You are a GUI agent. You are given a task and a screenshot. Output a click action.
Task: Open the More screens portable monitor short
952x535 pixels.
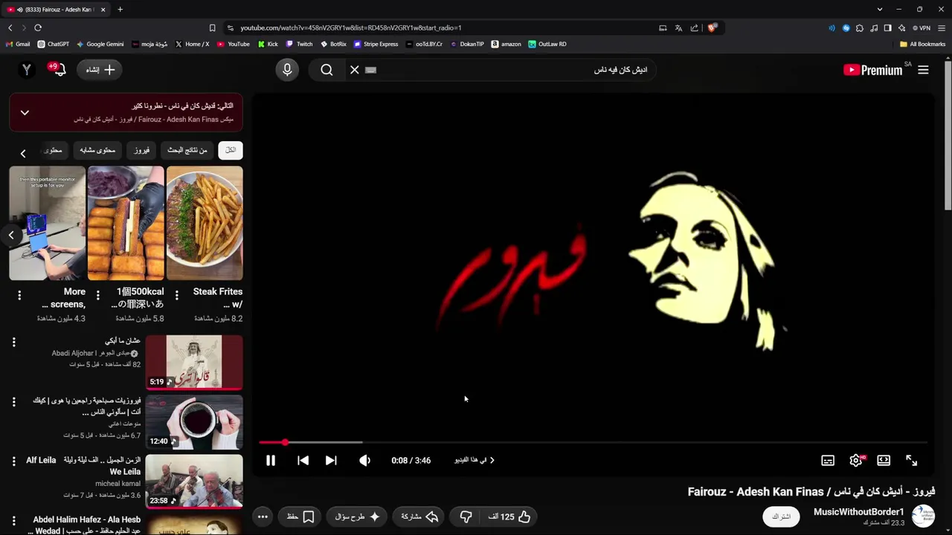click(48, 223)
